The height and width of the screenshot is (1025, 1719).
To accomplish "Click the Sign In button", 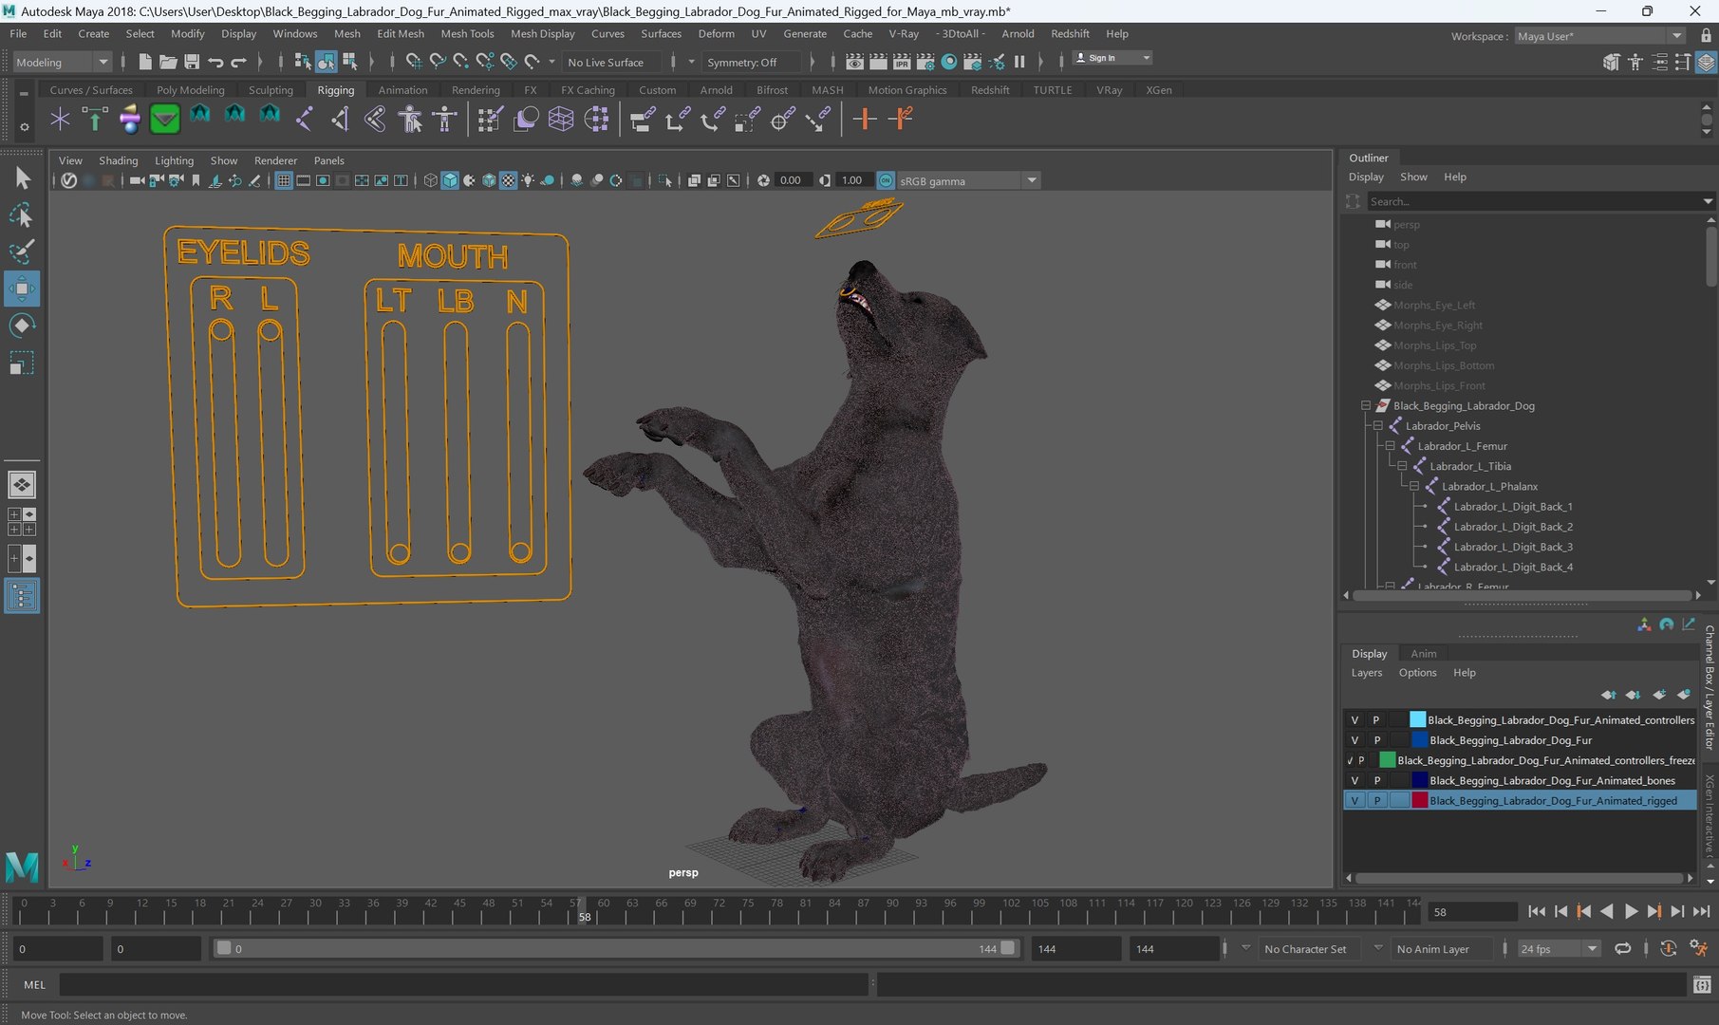I will (x=1112, y=58).
